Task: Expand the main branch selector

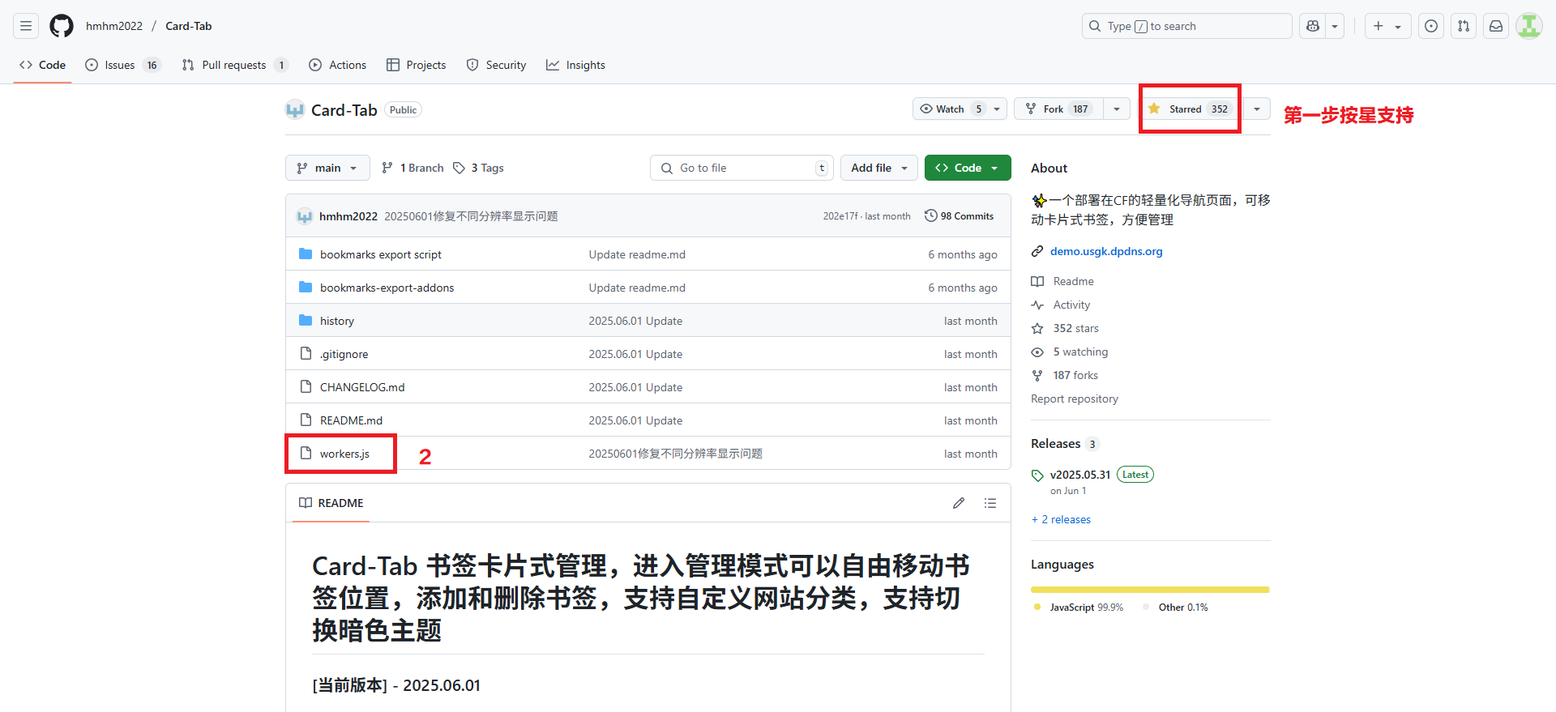Action: [327, 168]
